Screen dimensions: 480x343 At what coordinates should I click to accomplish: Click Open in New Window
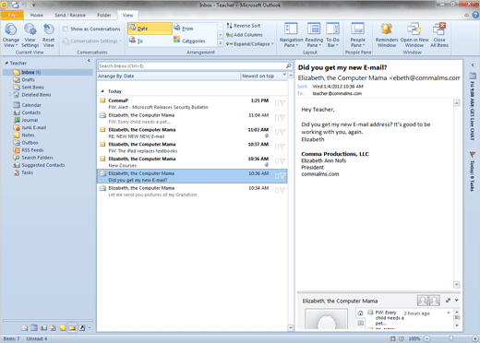[414, 35]
